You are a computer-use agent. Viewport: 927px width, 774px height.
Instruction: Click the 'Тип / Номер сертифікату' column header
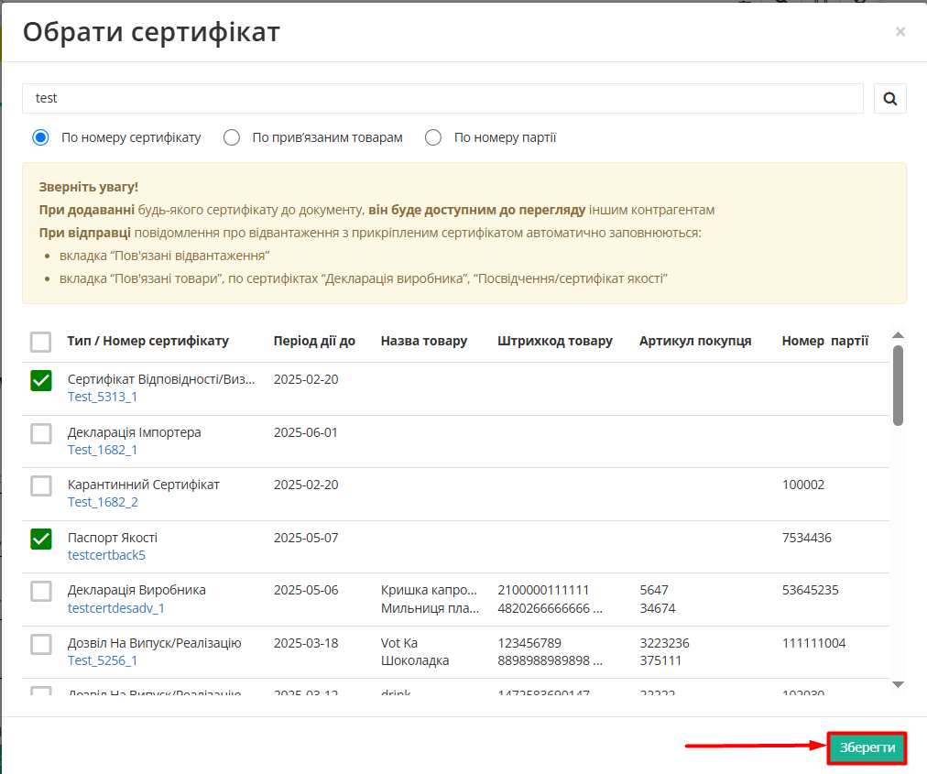(147, 340)
